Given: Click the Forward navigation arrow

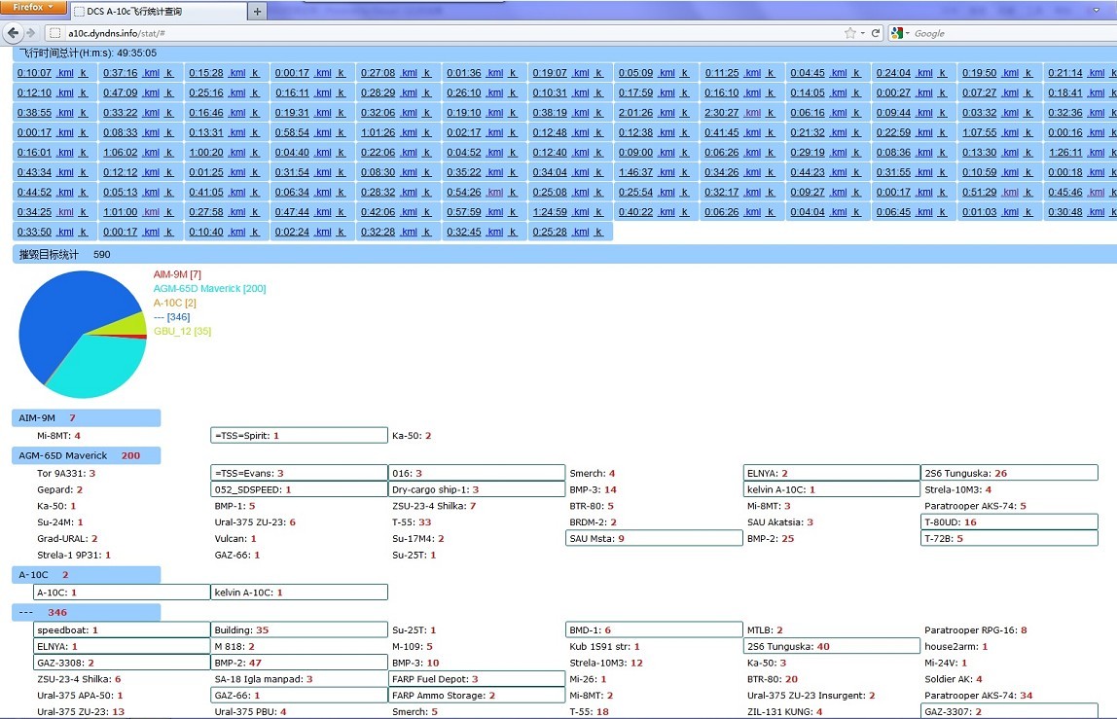Looking at the screenshot, I should click(30, 33).
